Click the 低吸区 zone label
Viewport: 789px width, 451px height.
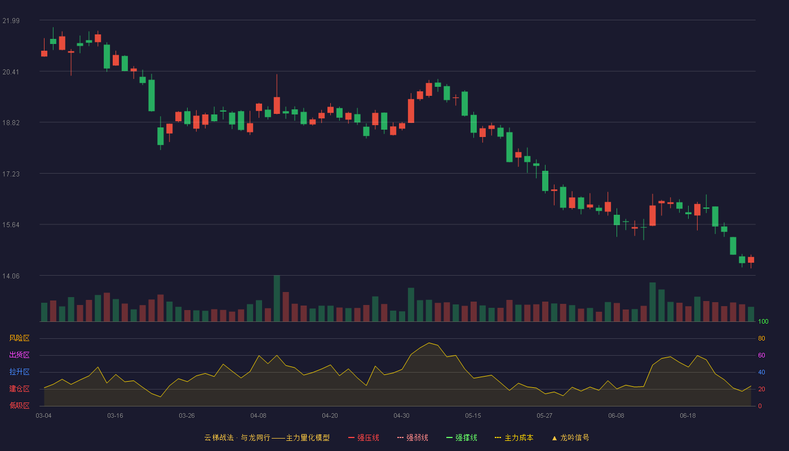[x=19, y=406]
